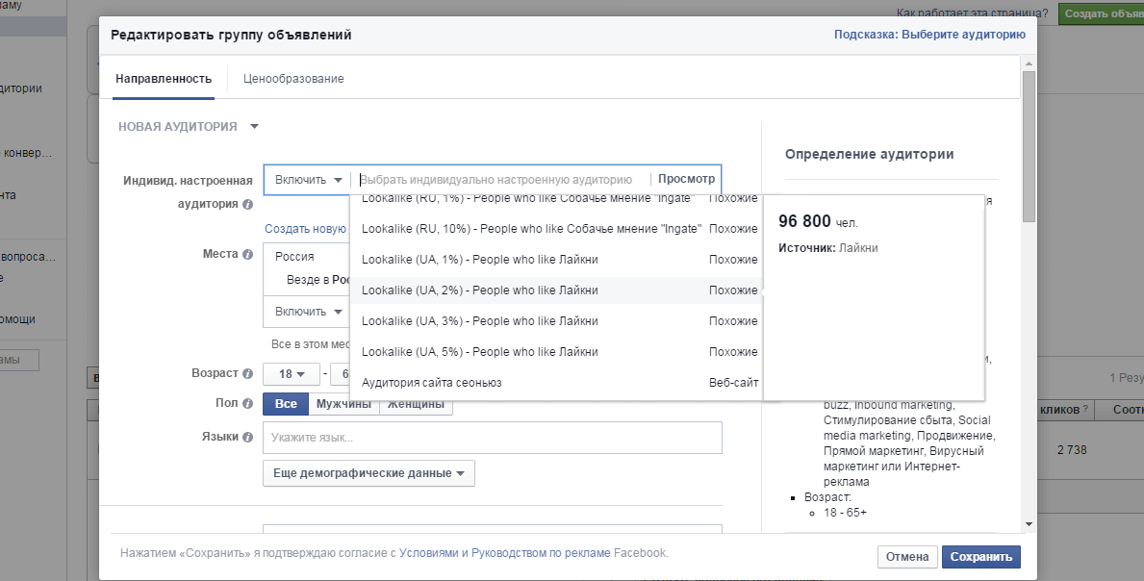Select Мужчины gender option
1144x581 pixels.
pos(343,404)
